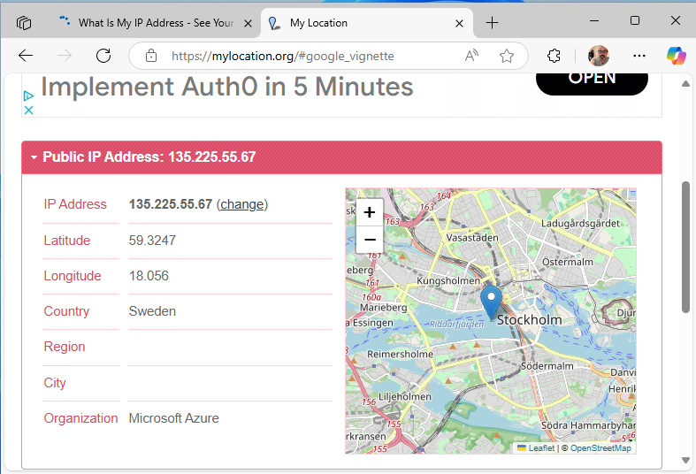Click the Södermalm label on map

click(x=547, y=366)
